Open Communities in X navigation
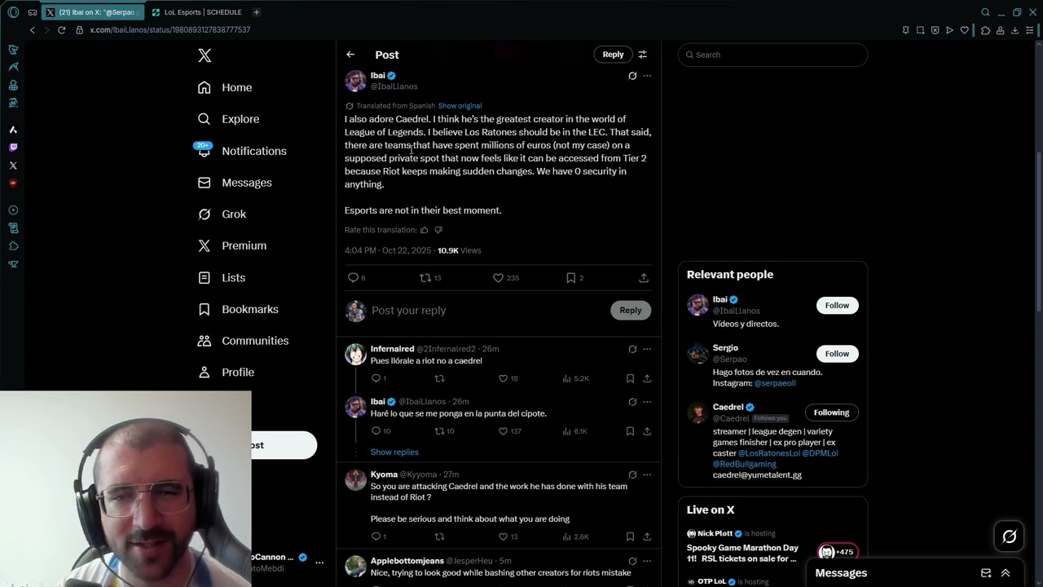 tap(243, 341)
